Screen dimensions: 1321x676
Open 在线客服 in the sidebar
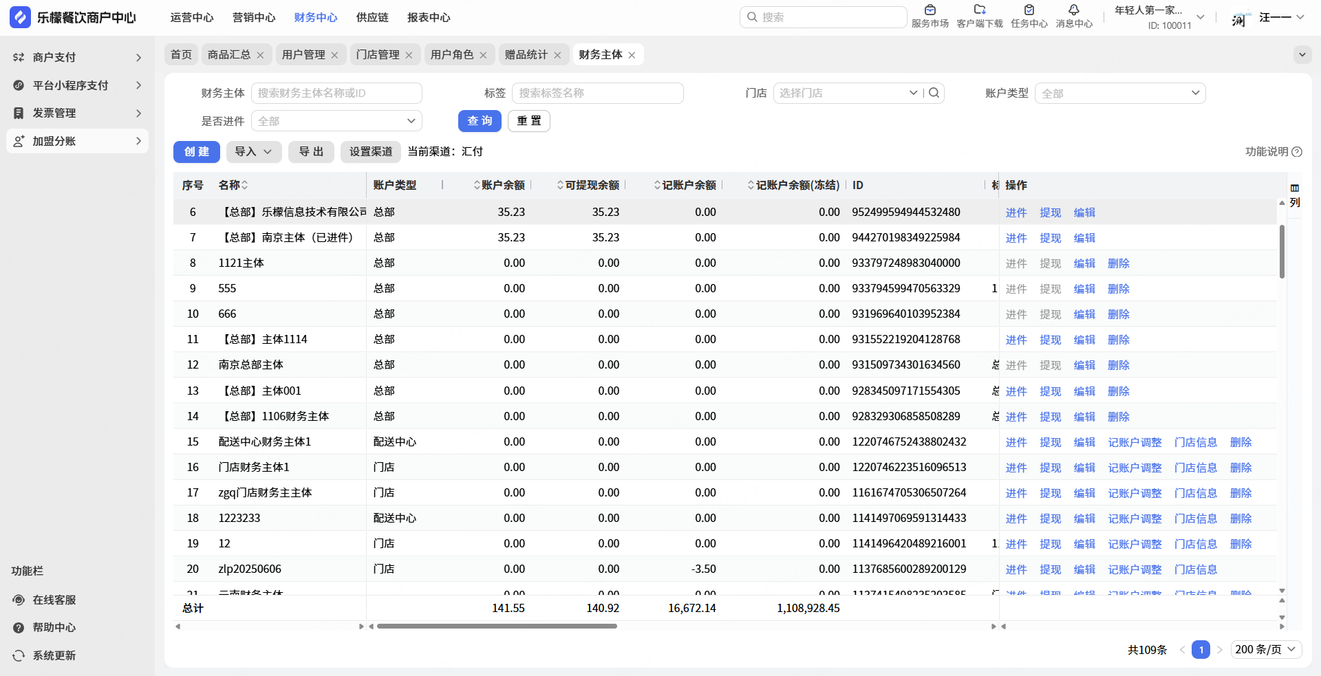click(54, 600)
